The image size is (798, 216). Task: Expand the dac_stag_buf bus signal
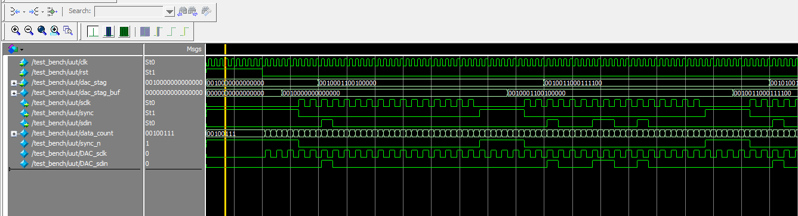[x=14, y=93]
